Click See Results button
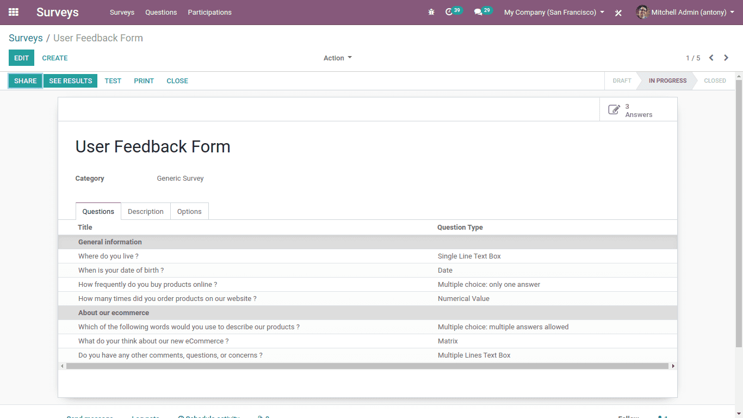Screen dimensions: 743x418 tap(71, 81)
